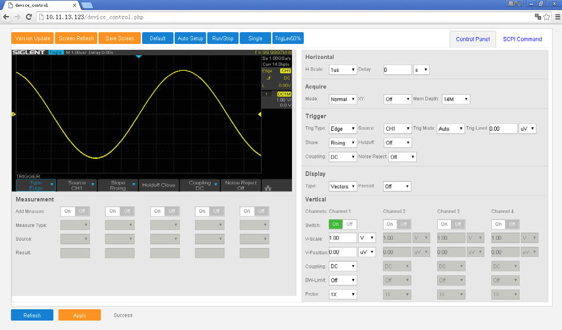
Task: Switch to the SCPI Command tab
Action: click(522, 39)
